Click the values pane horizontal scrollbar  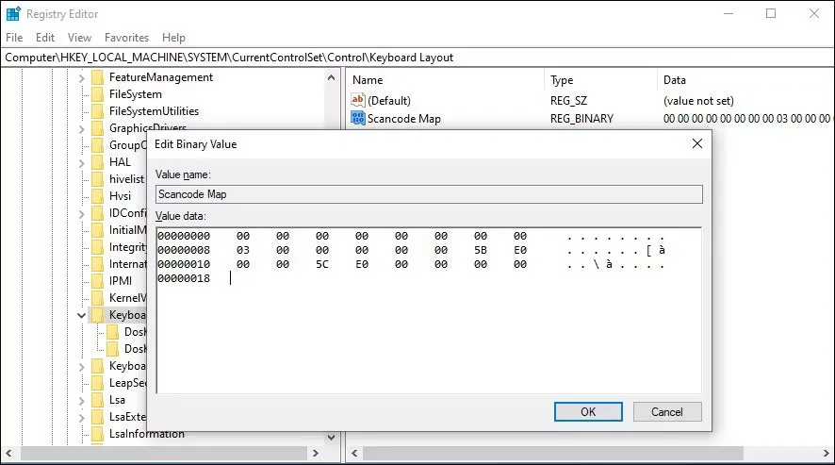(553, 454)
